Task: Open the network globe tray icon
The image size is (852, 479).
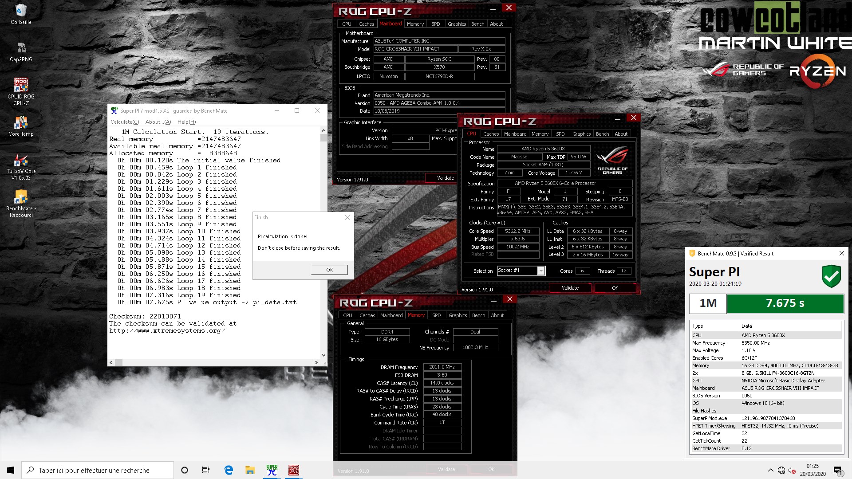Action: tap(781, 470)
